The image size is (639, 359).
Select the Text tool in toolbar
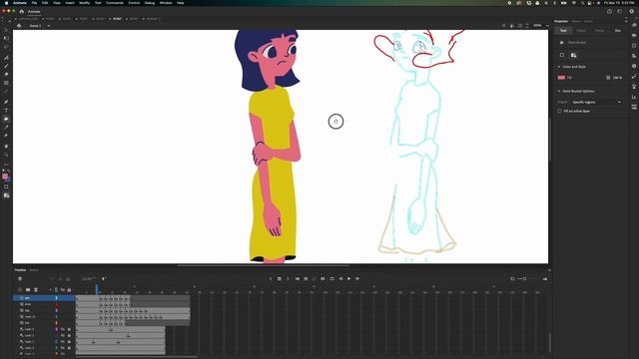6,111
